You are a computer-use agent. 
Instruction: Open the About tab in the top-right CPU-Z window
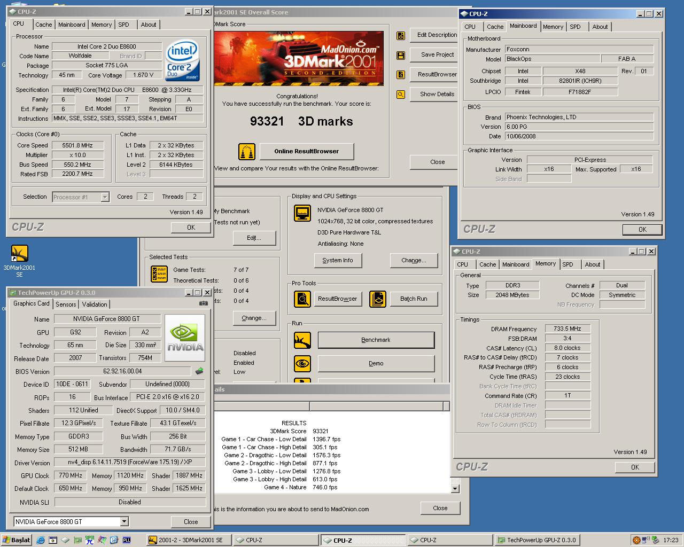(x=600, y=27)
